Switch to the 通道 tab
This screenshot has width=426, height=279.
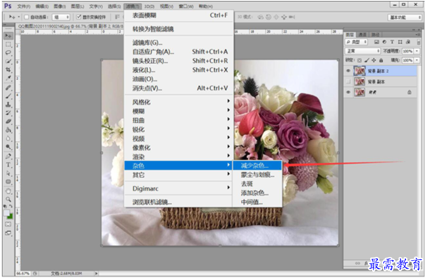pyautogui.click(x=362, y=35)
